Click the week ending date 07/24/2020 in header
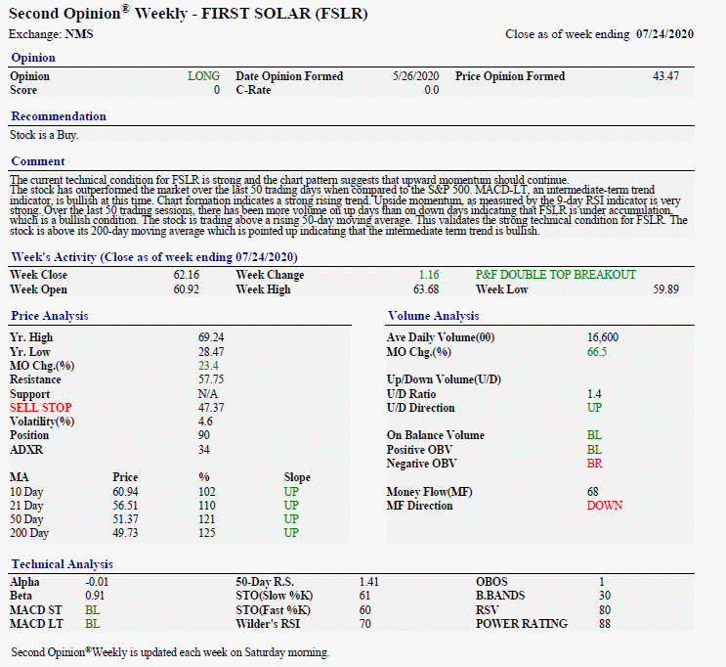The image size is (726, 667). tap(664, 34)
